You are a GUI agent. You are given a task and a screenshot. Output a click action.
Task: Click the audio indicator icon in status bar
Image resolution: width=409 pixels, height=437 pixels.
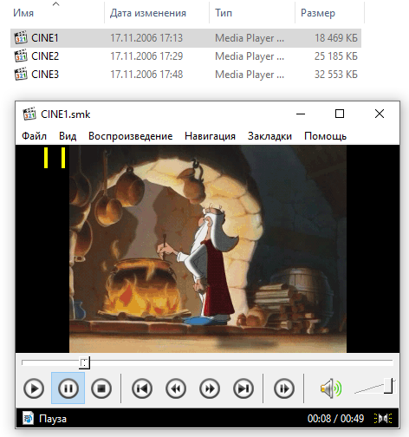coord(383,418)
